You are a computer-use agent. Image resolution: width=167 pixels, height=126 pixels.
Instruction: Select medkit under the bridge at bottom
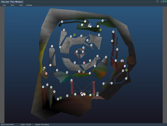point(82,94)
